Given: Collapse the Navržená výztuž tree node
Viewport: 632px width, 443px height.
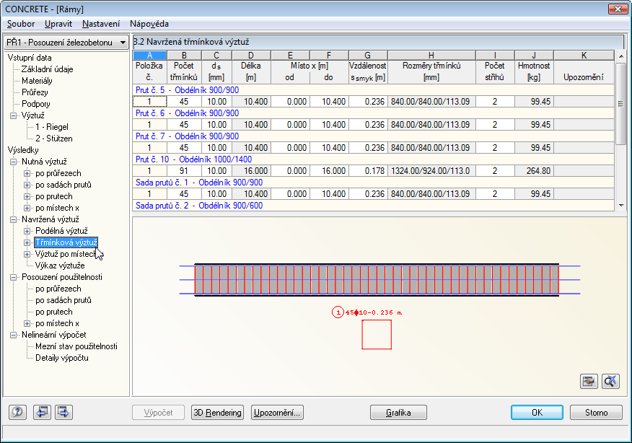Looking at the screenshot, I should [x=13, y=219].
